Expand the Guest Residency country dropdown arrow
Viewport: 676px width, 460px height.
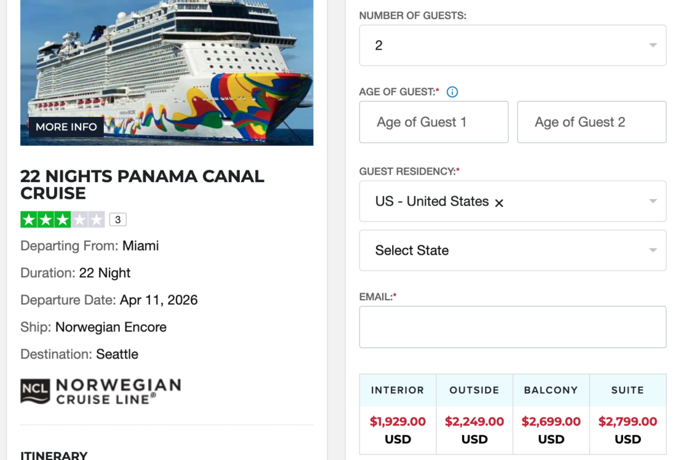653,201
